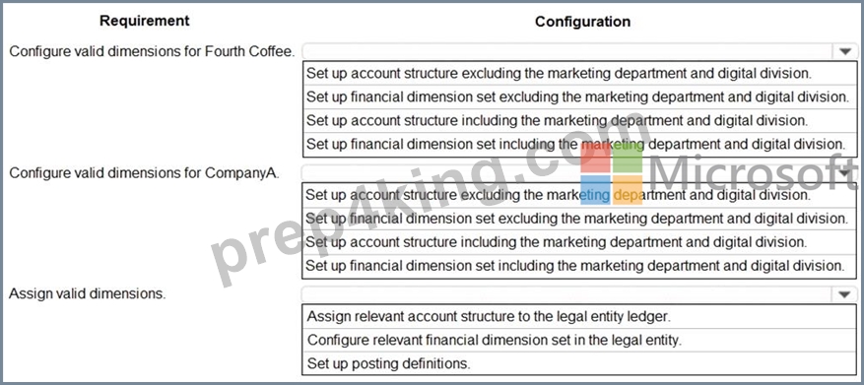Click the Requirement column header
This screenshot has height=385, width=864.
[145, 21]
